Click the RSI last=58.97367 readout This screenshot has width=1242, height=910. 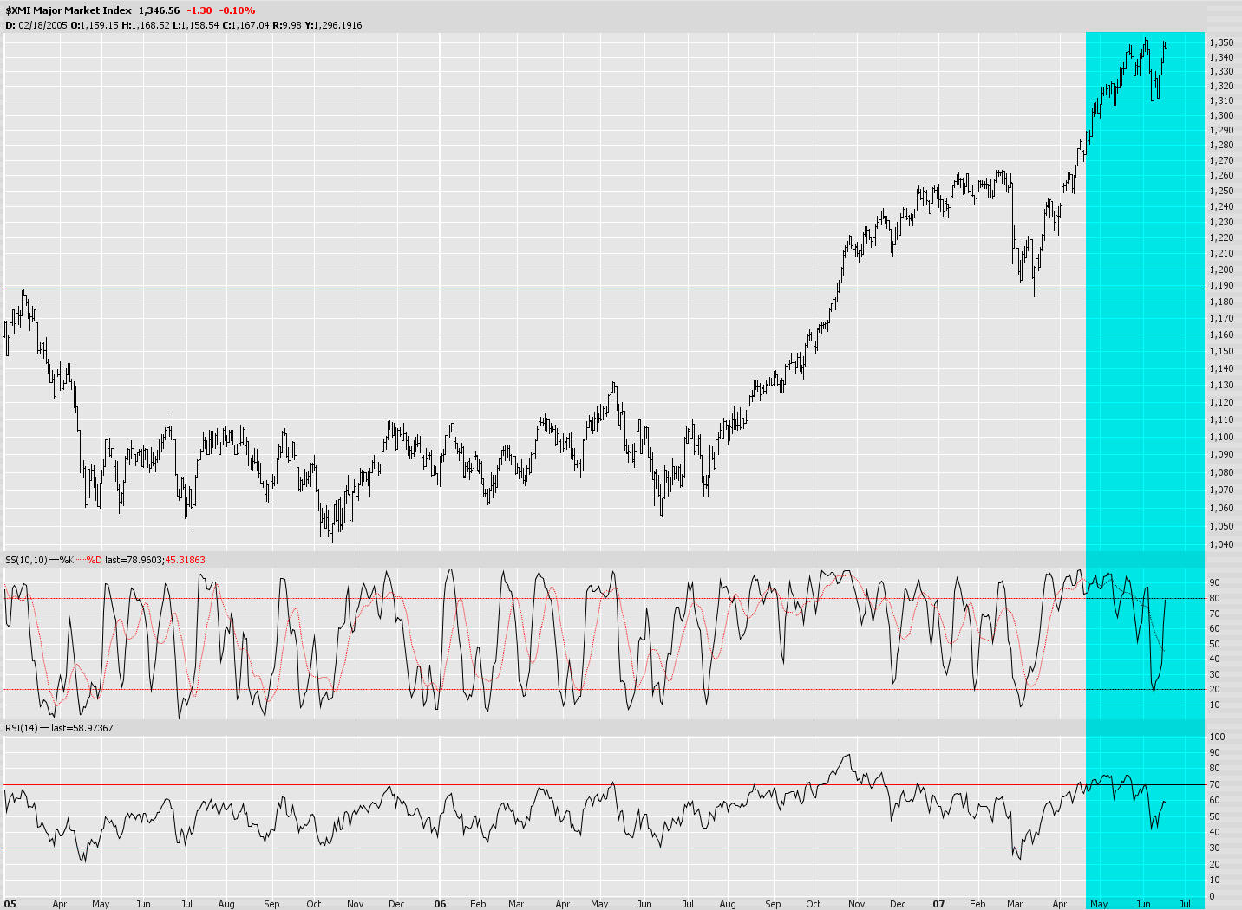pyautogui.click(x=82, y=728)
